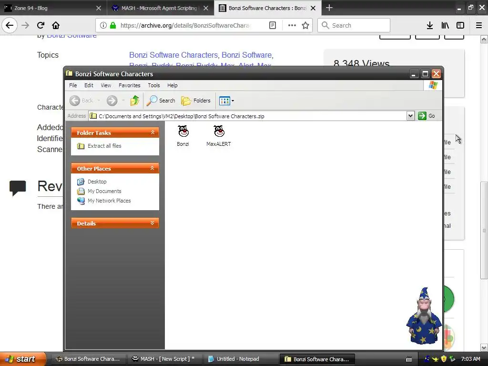Click the Bonzi Software Characters topic link

173,55
